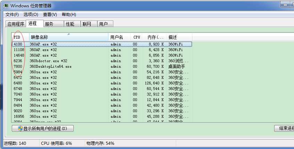Click the 结束进程 button
The width and height of the screenshot is (294, 149).
(x=284, y=129)
